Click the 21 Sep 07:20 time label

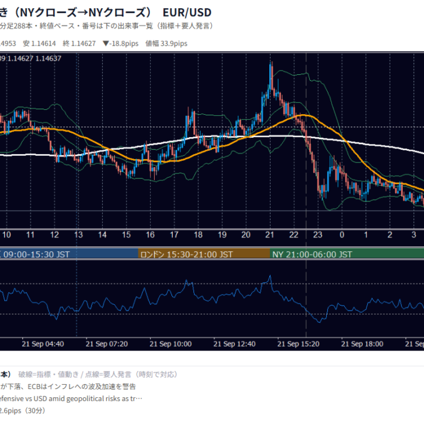[107, 344]
